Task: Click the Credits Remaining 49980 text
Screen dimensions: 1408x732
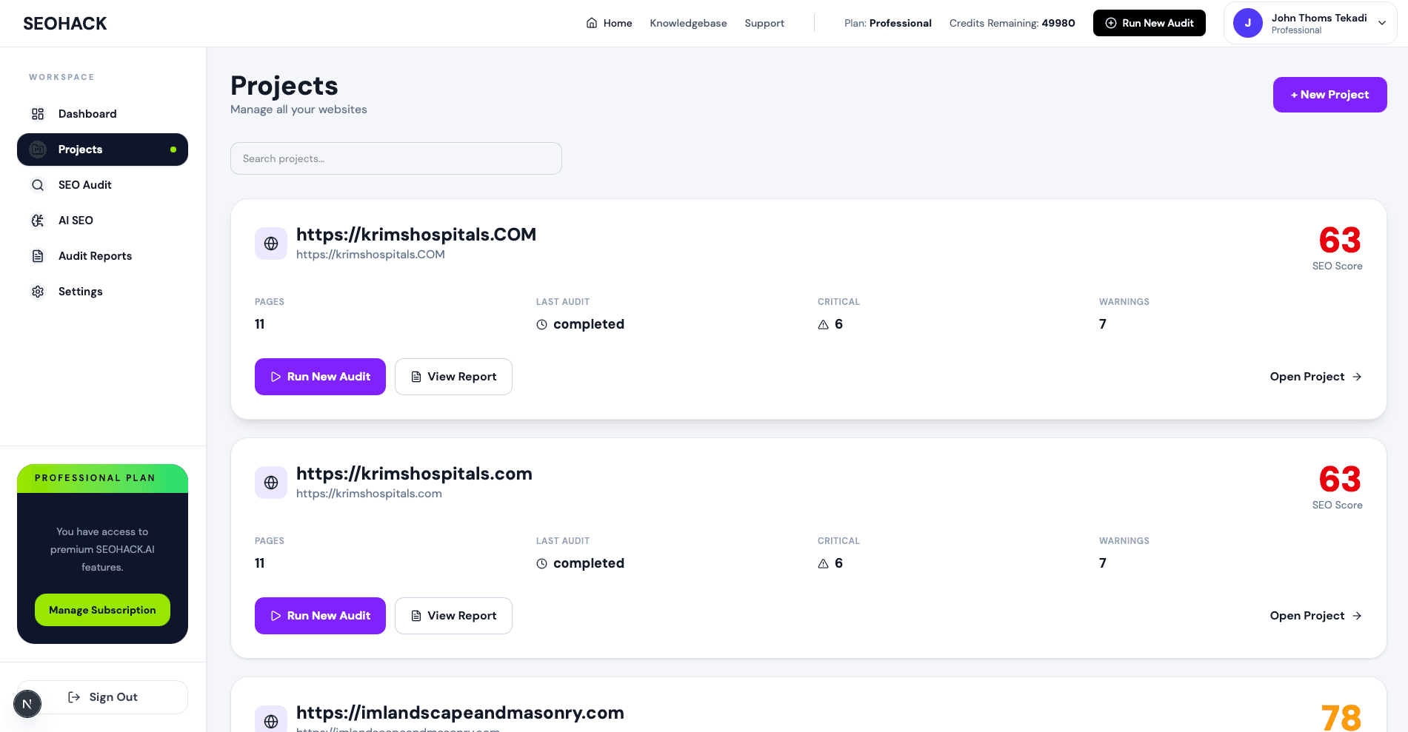Action: click(x=1012, y=23)
